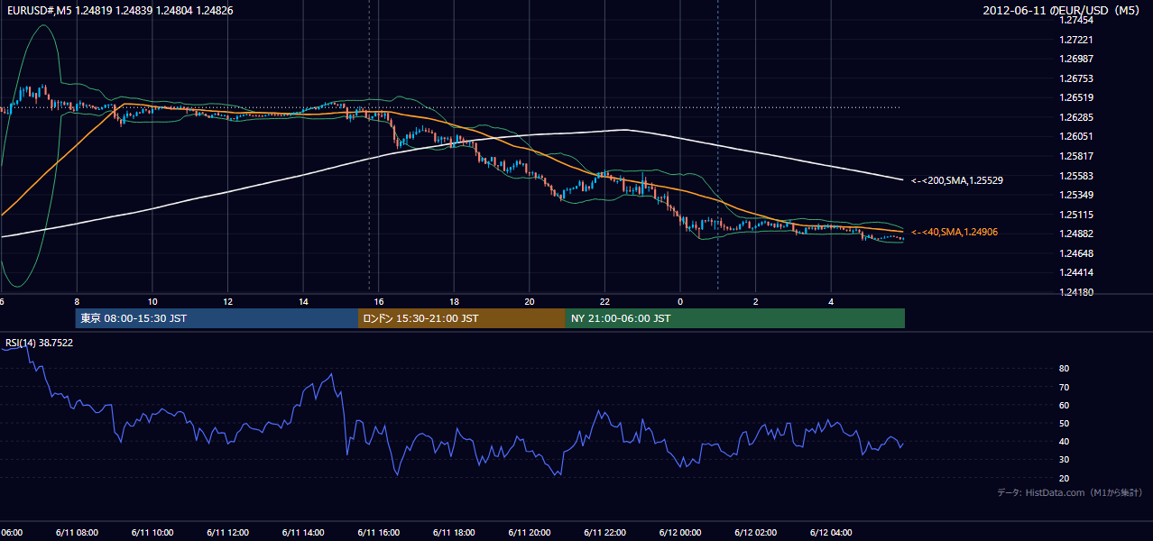Viewport: 1153px width, 541px height.
Task: Click the '6/11 10:00' bottom time label
Action: click(152, 533)
